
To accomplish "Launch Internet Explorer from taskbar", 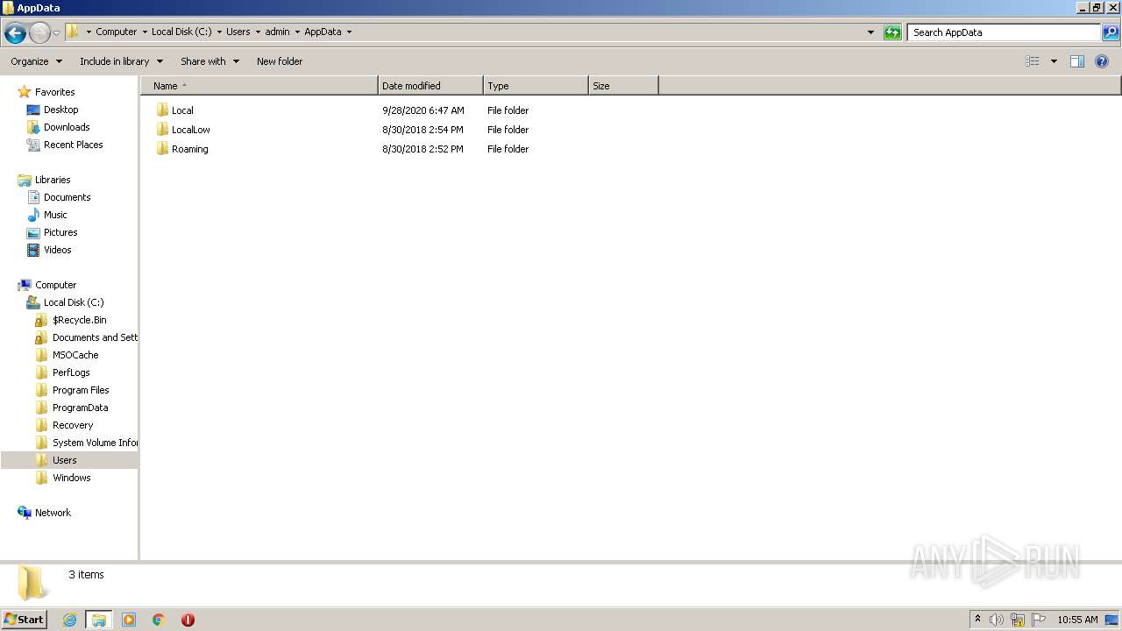I will [x=69, y=620].
